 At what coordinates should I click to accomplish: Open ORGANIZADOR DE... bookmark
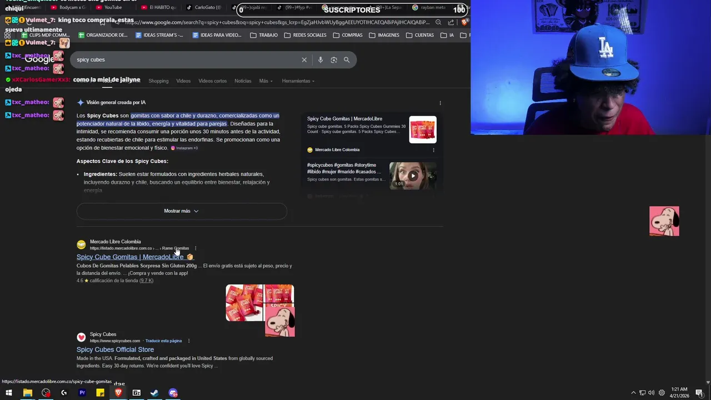[x=103, y=35]
